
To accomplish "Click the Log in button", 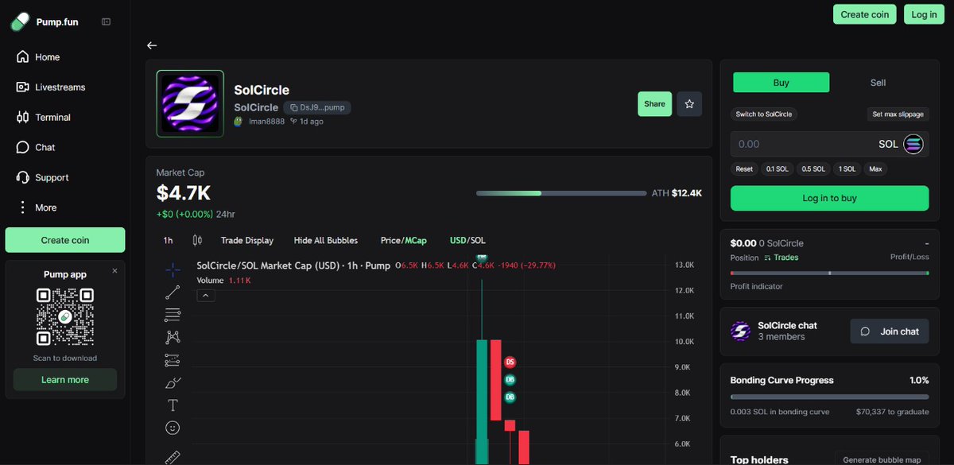I will 924,14.
